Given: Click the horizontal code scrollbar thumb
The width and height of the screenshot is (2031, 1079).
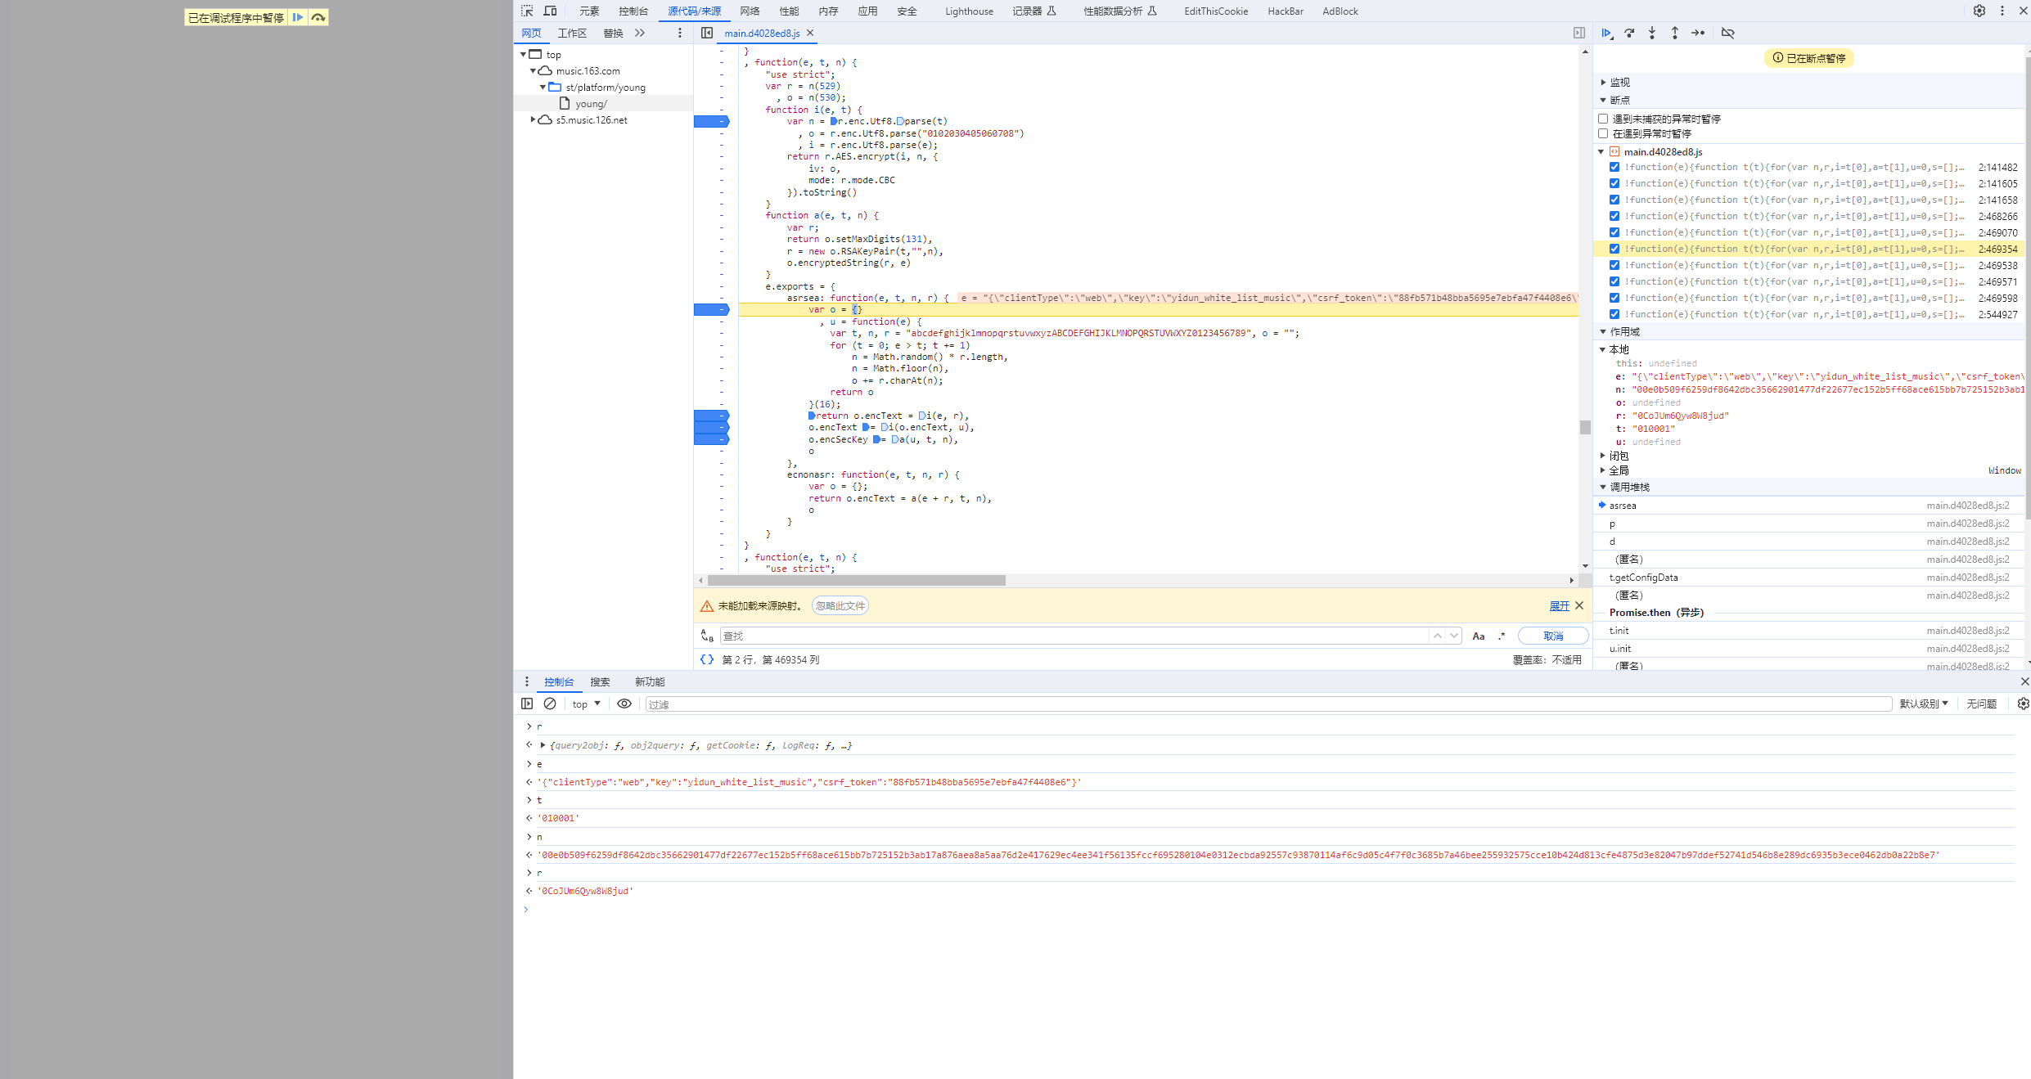Looking at the screenshot, I should coord(856,580).
